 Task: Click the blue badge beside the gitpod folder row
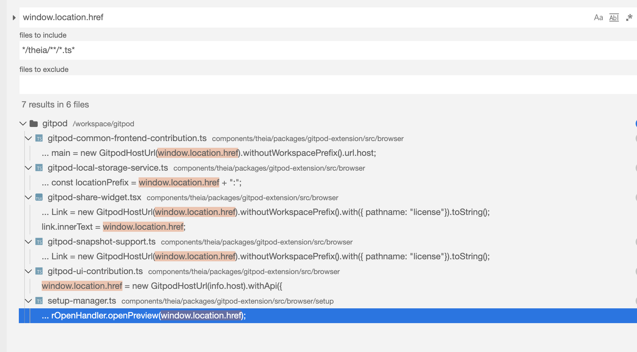(636, 123)
